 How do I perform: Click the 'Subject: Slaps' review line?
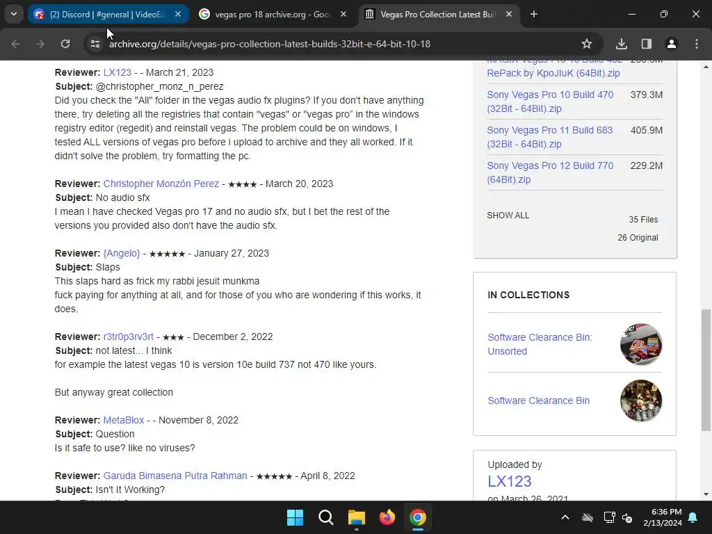point(88,267)
